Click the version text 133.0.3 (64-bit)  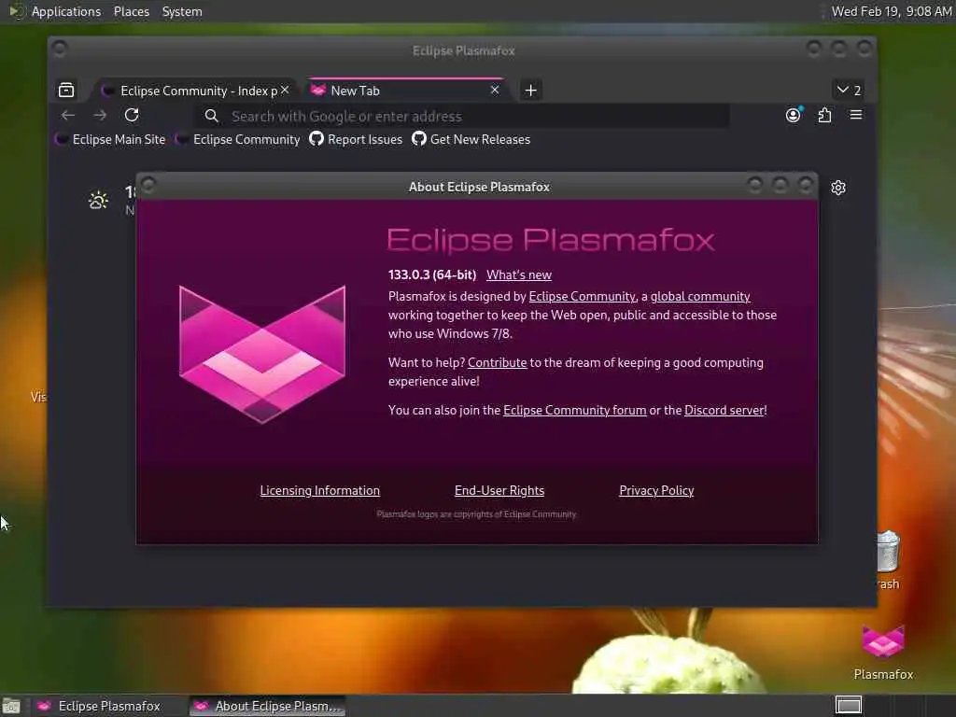(x=431, y=275)
